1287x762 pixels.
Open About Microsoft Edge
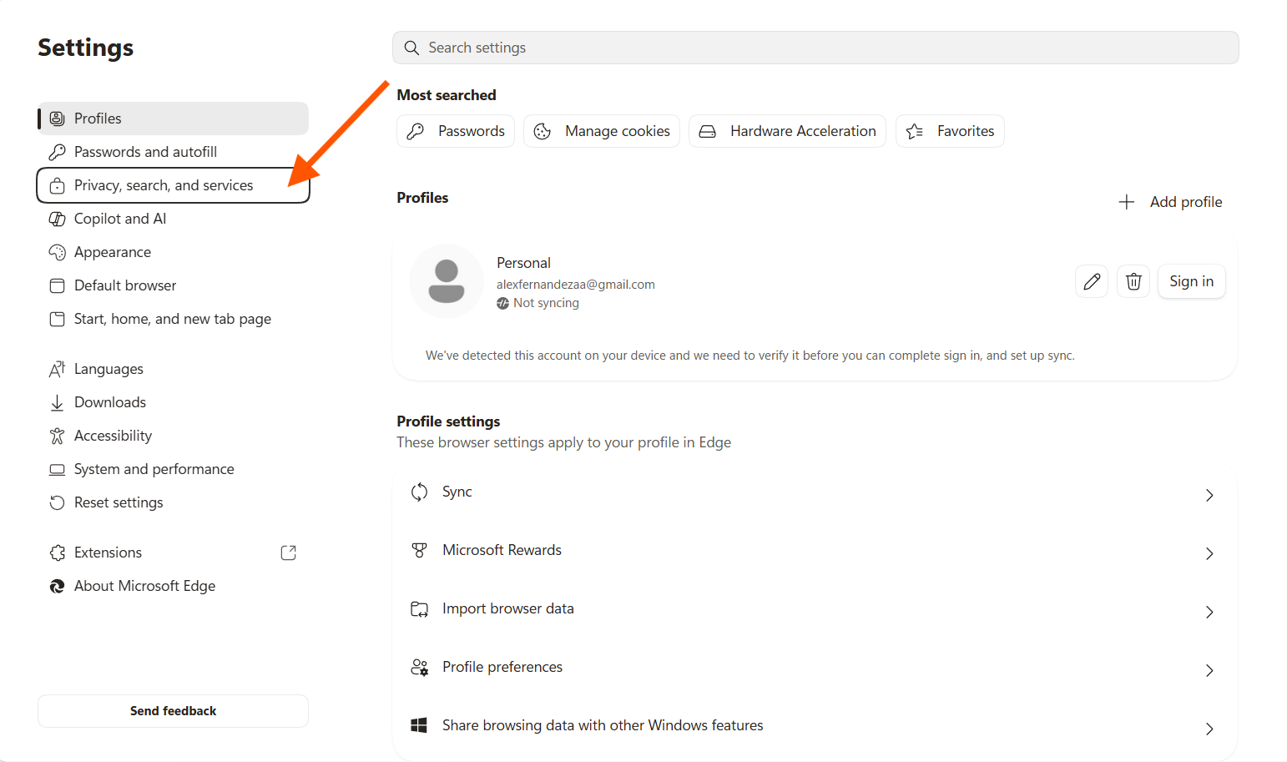173,586
